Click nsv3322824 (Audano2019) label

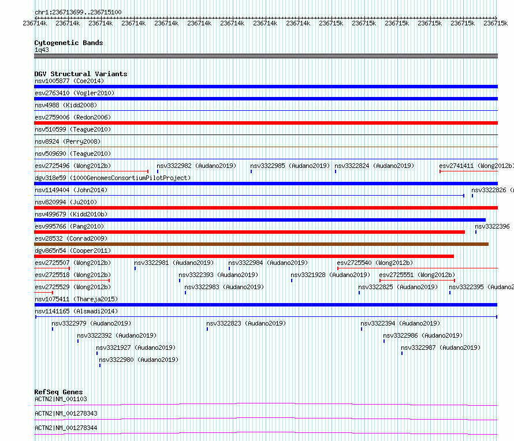click(x=374, y=166)
